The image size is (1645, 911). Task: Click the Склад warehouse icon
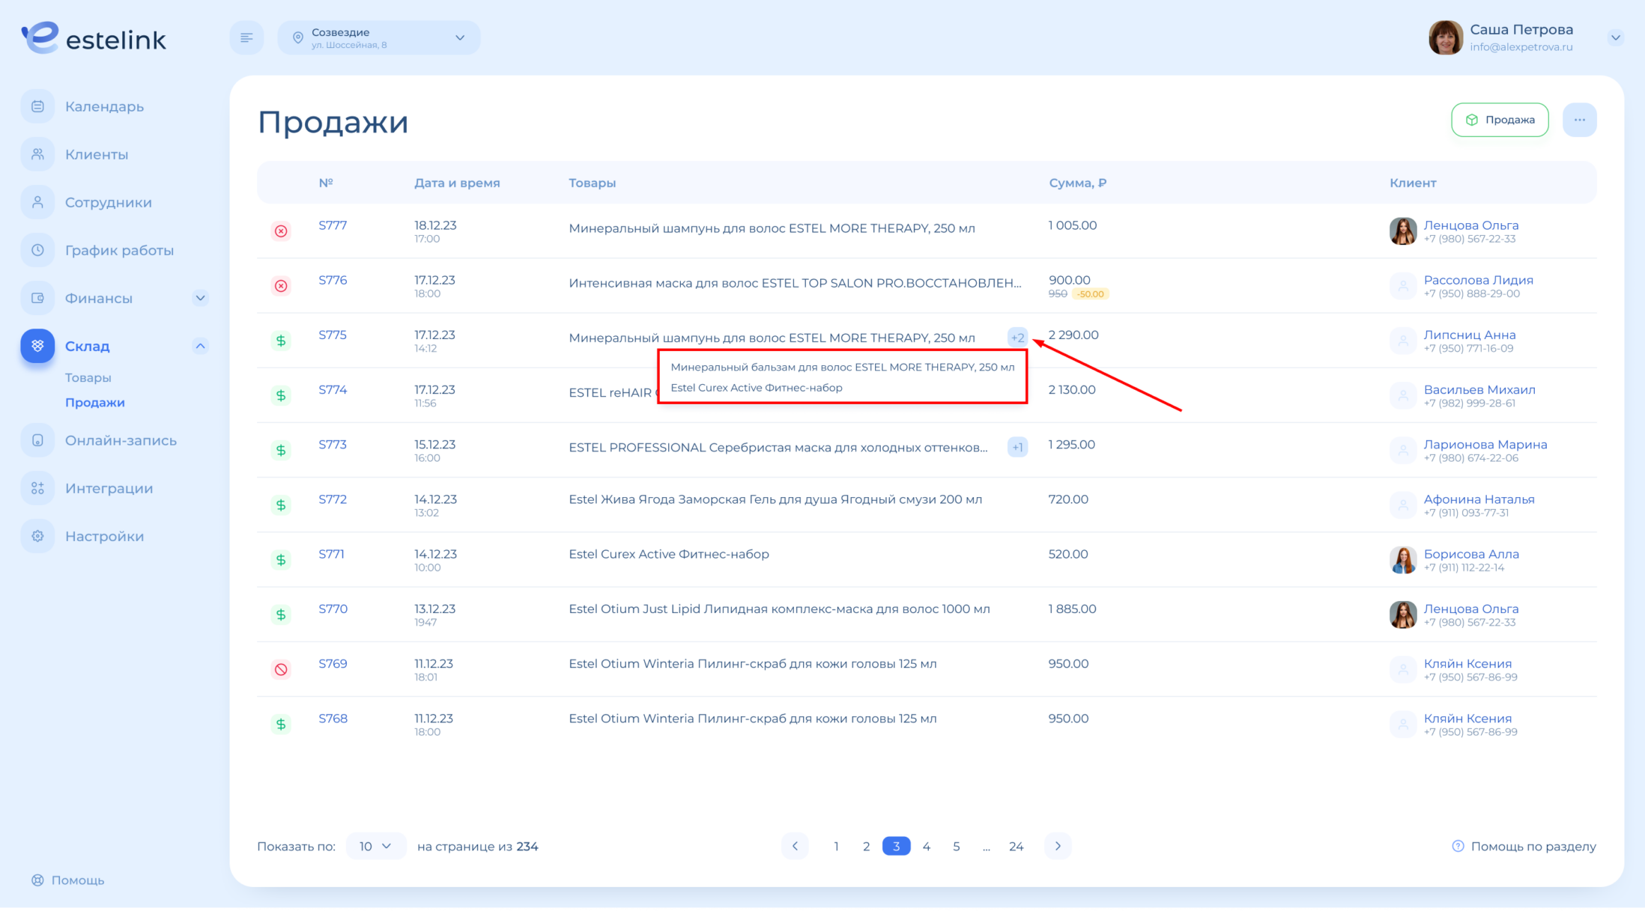(x=37, y=346)
